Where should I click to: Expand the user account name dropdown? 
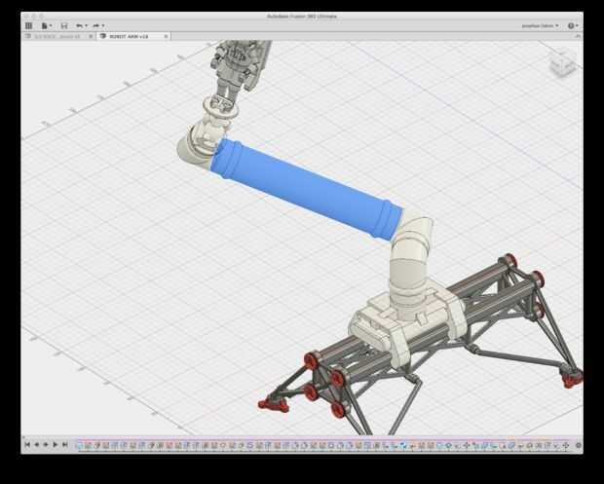[540, 25]
